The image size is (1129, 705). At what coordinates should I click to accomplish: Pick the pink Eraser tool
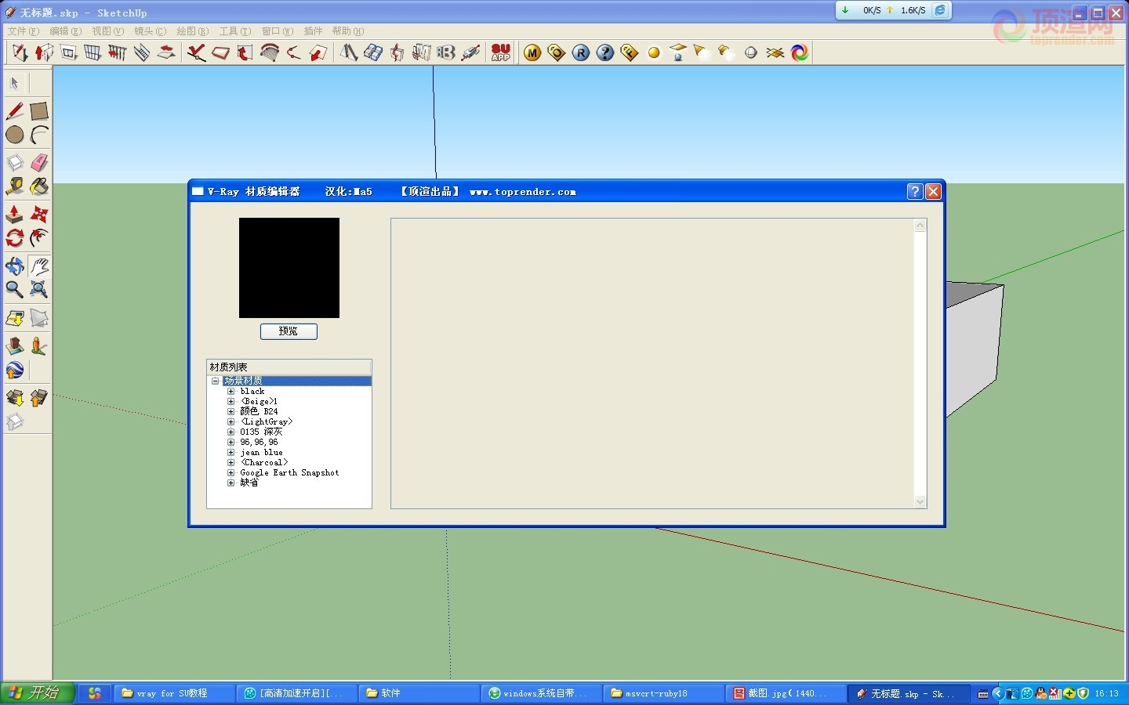point(39,162)
